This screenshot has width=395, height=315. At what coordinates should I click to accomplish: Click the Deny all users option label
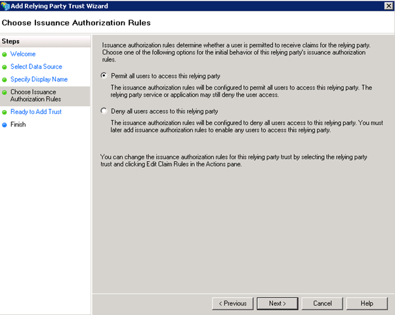coord(165,111)
